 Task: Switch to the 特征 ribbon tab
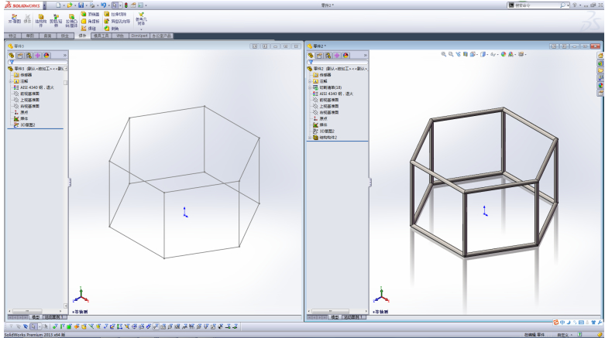click(x=12, y=36)
